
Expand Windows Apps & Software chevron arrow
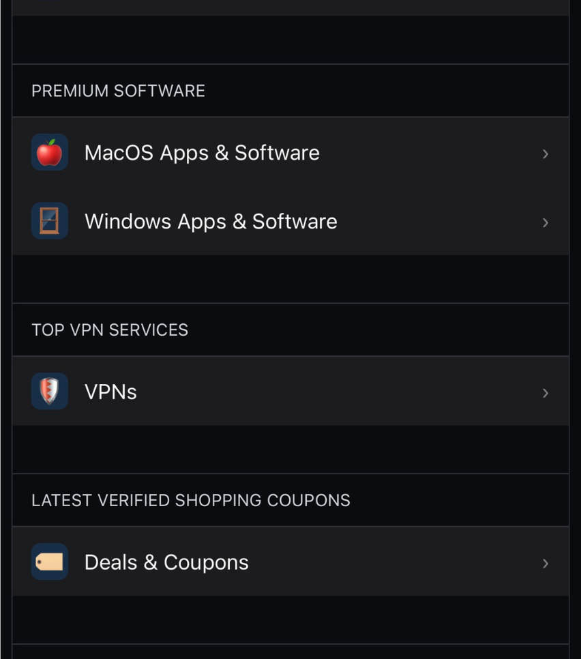(x=545, y=222)
